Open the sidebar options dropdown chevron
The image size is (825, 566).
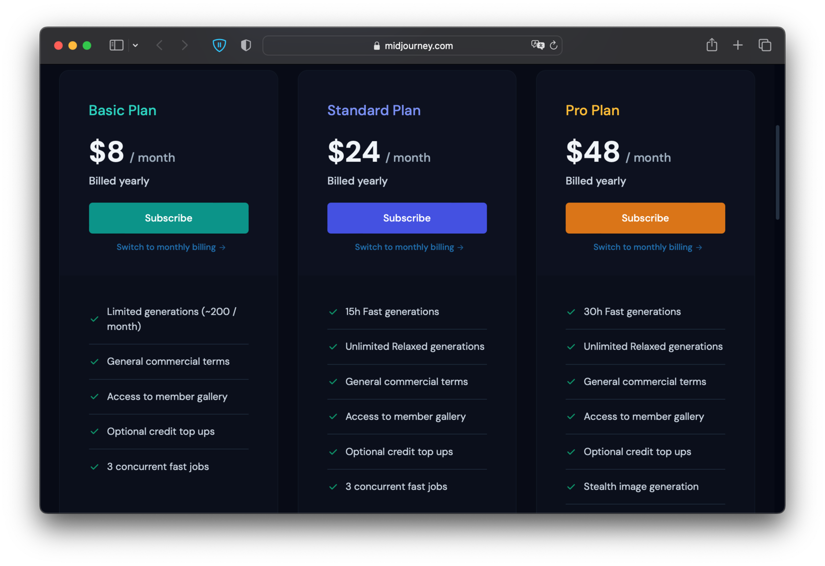[136, 46]
